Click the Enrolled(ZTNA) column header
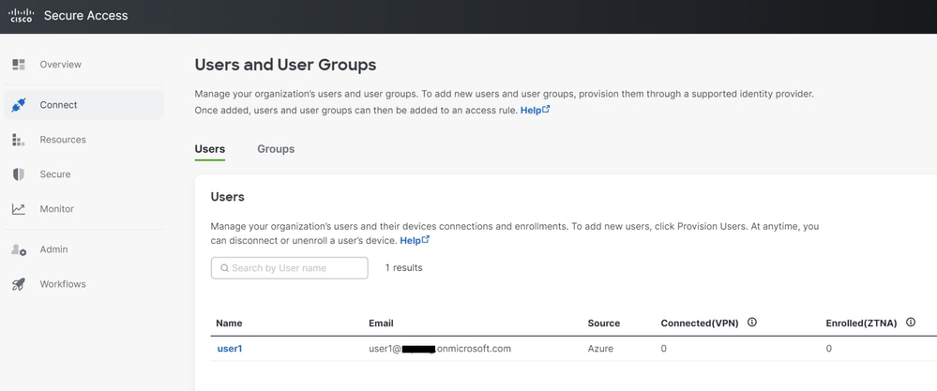 pyautogui.click(x=861, y=323)
